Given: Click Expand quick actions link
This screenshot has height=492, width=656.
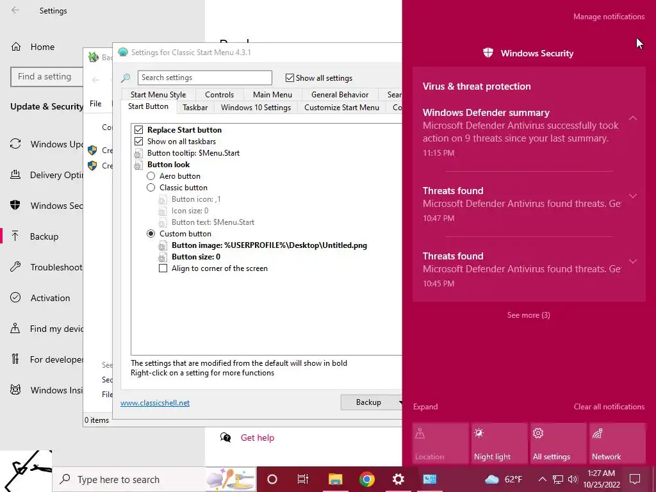Looking at the screenshot, I should pyautogui.click(x=425, y=407).
